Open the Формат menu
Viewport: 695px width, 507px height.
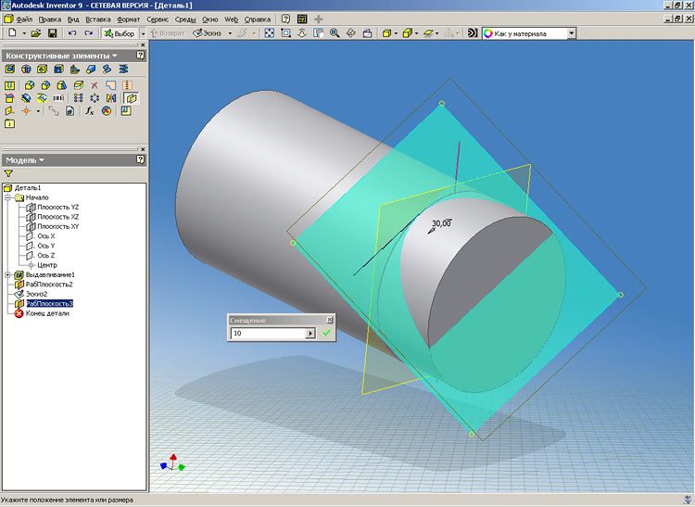coord(129,19)
